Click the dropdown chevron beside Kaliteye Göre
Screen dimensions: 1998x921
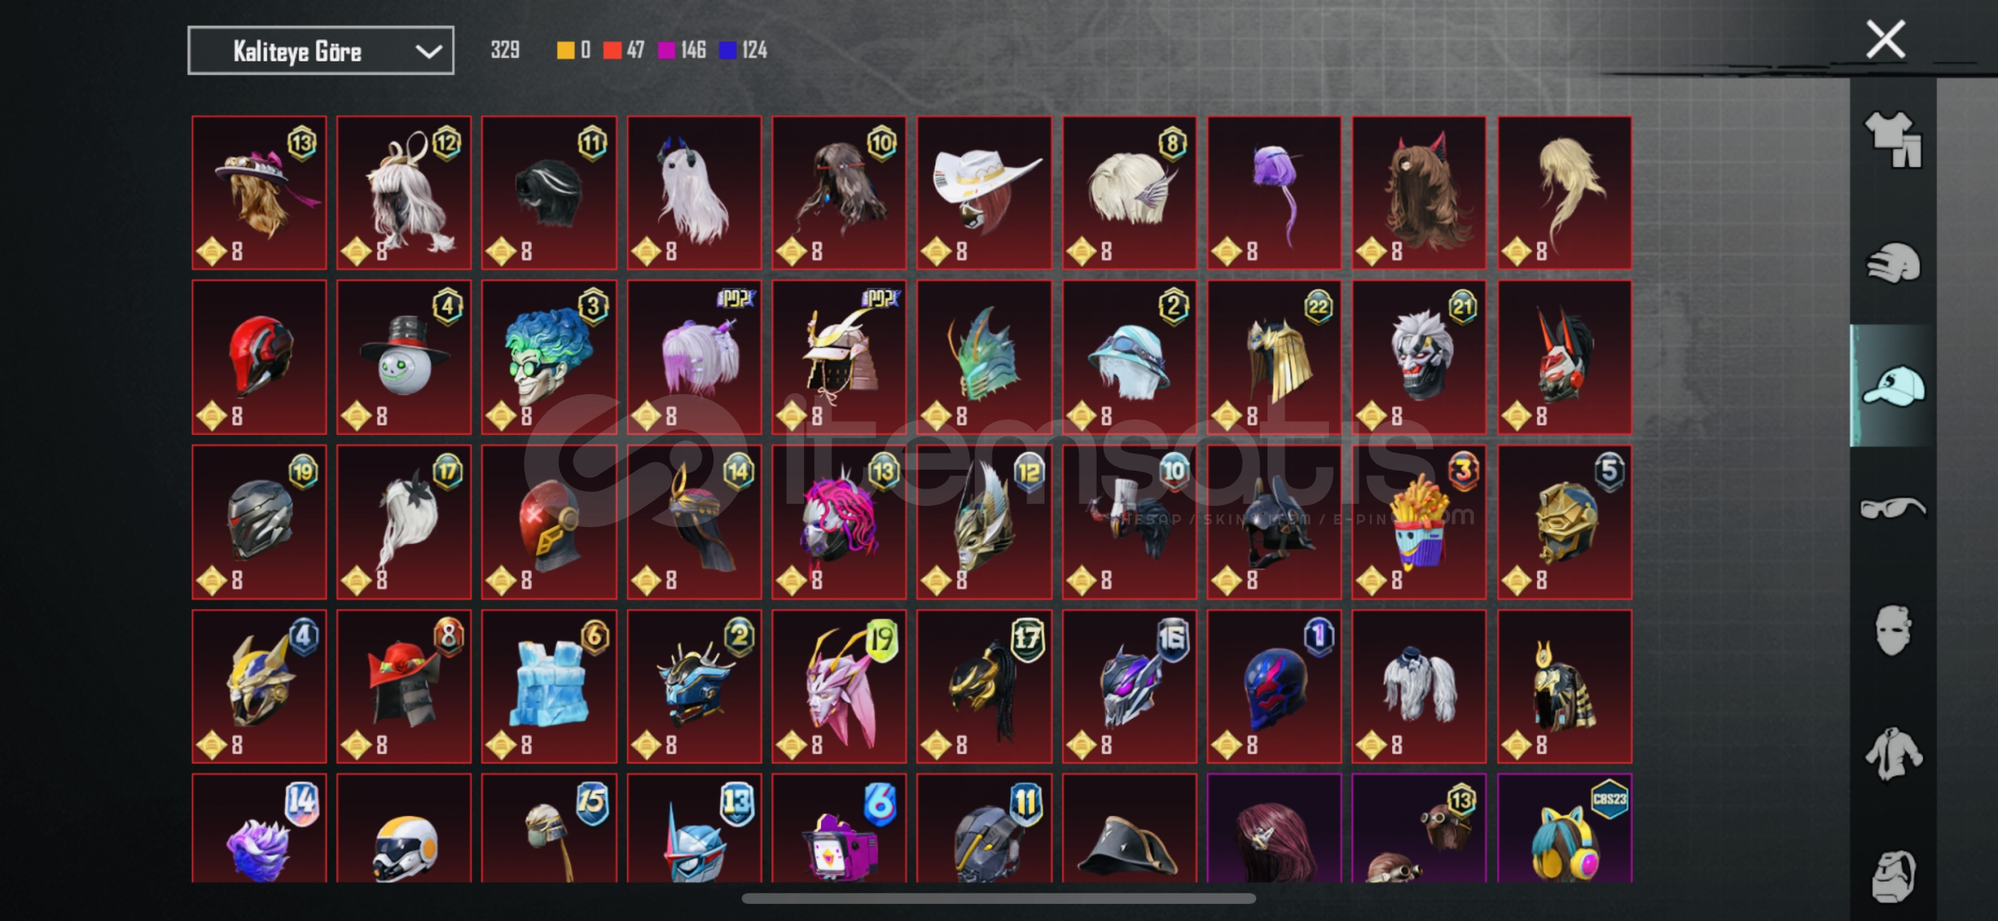click(x=428, y=52)
